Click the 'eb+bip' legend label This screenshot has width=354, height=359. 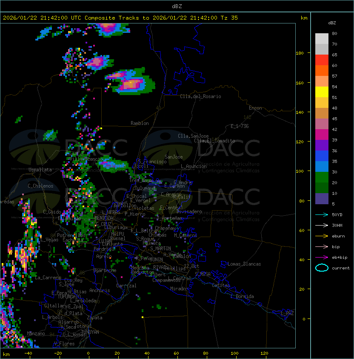click(x=340, y=258)
